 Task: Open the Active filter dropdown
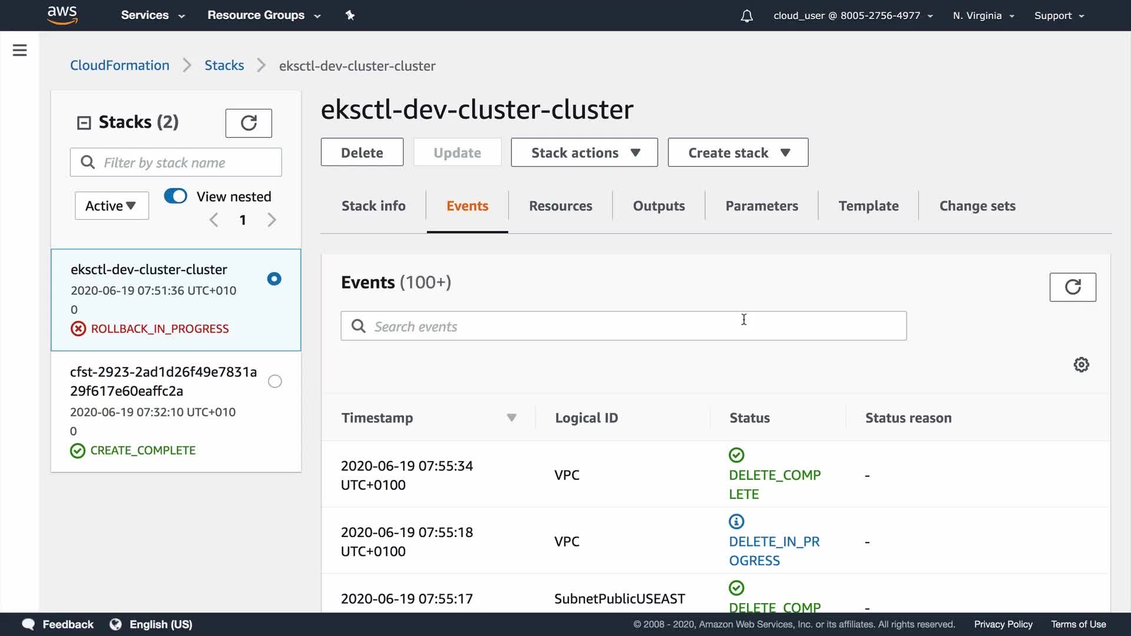click(111, 206)
